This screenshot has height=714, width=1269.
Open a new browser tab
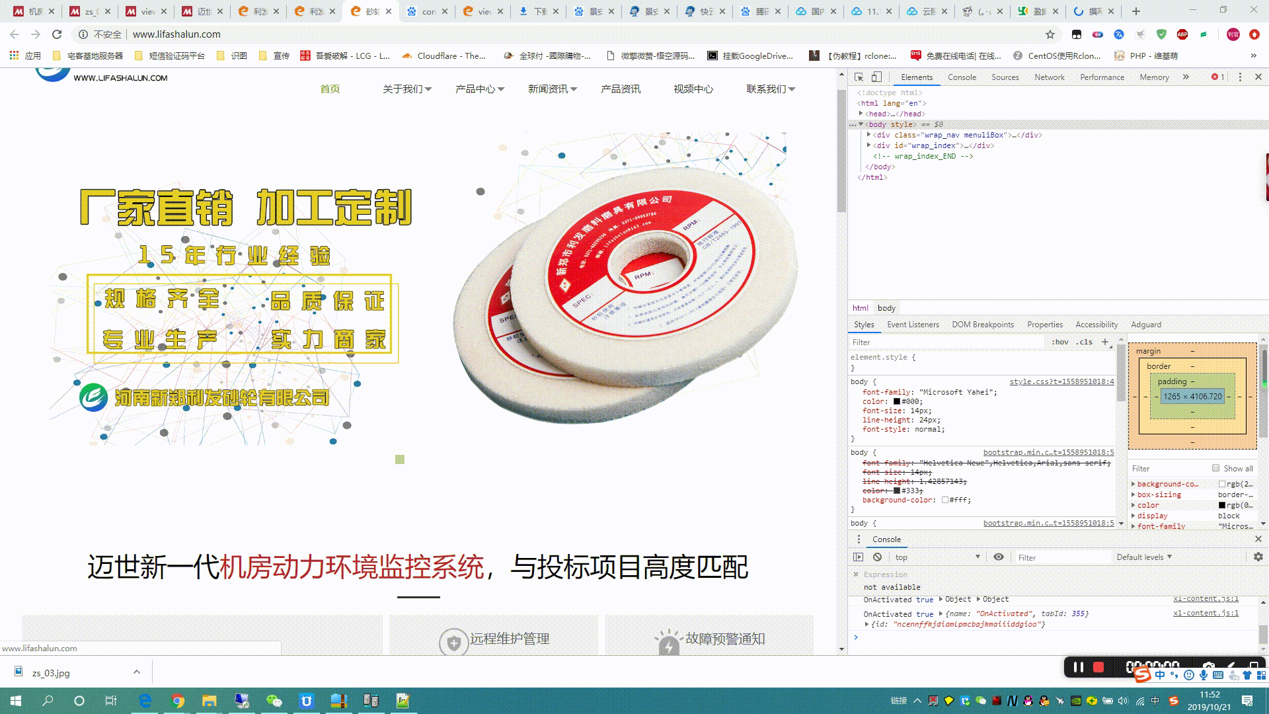[1136, 11]
